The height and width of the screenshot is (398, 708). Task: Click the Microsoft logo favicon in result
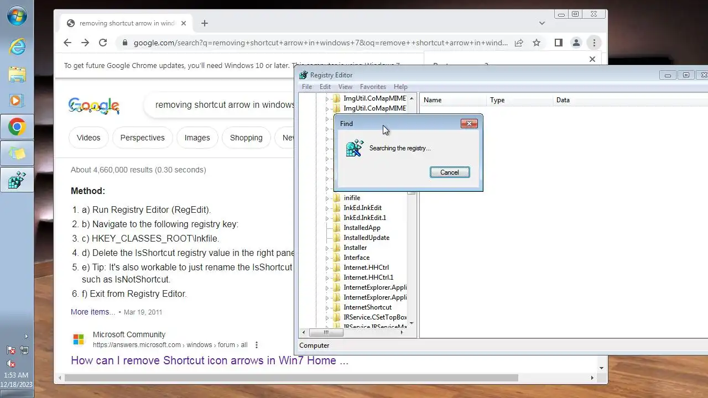79,339
